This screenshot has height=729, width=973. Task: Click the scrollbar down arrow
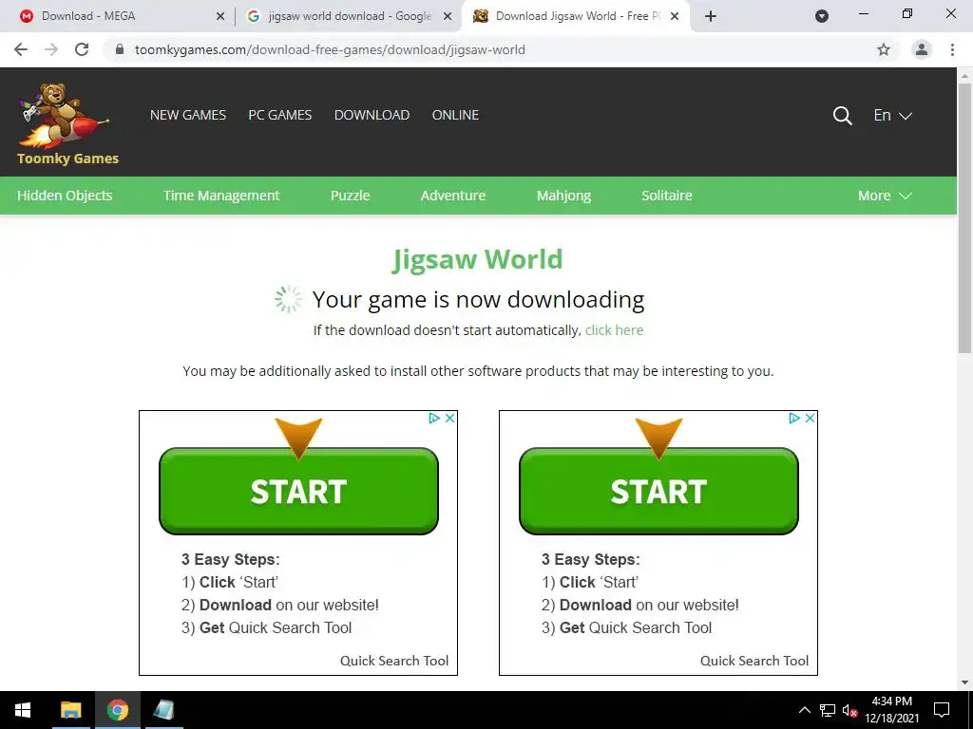coord(964,682)
